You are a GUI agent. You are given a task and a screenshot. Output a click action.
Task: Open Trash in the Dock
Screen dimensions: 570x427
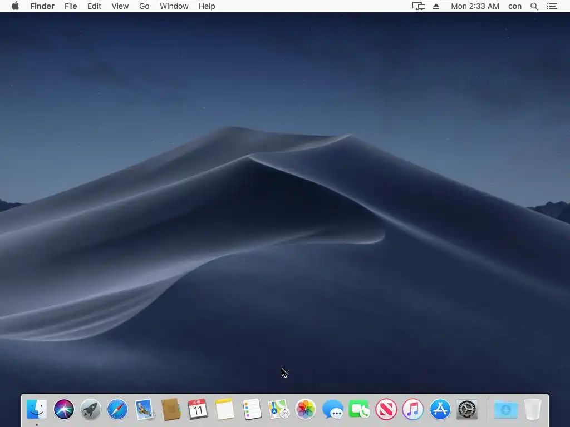tap(533, 409)
